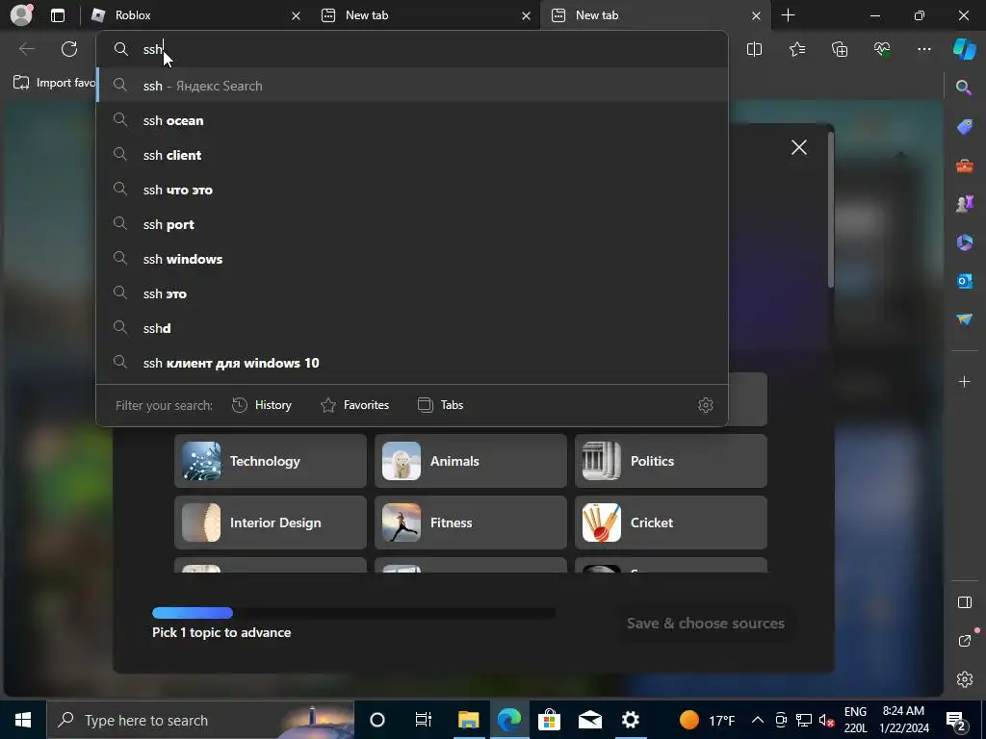Open Favorites star icon in toolbar

click(x=796, y=49)
